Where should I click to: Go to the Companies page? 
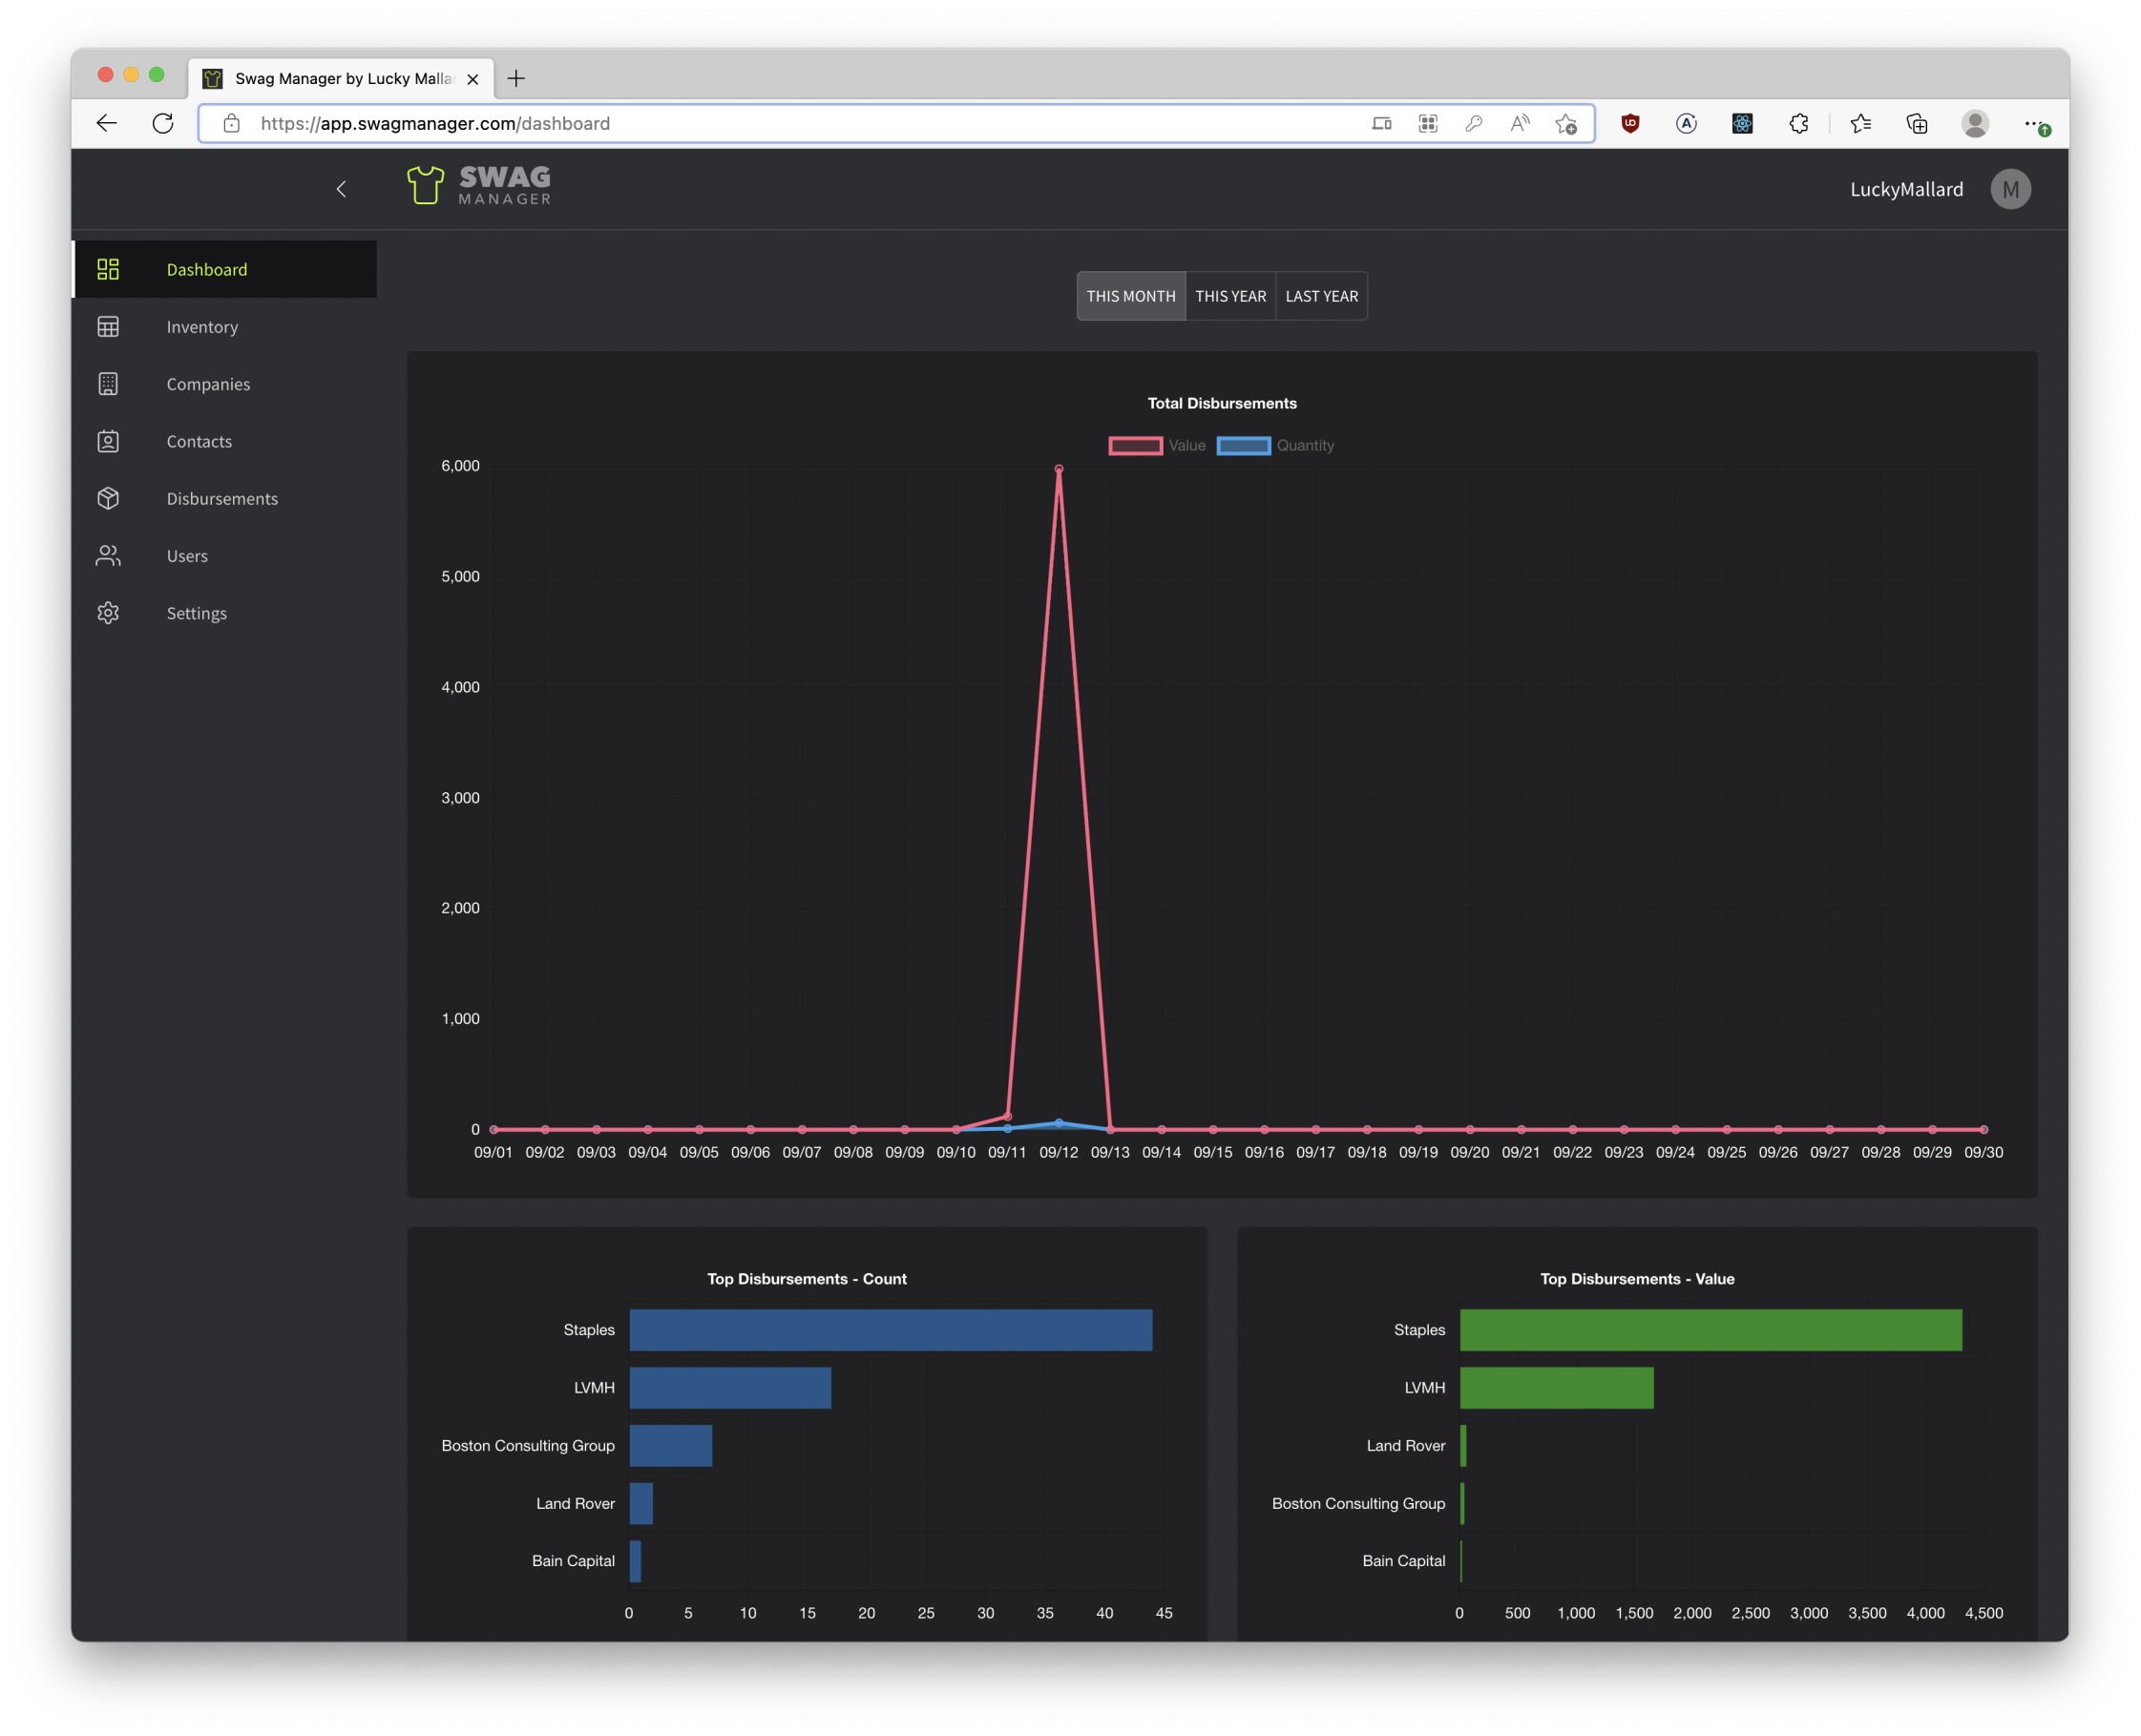[x=208, y=384]
